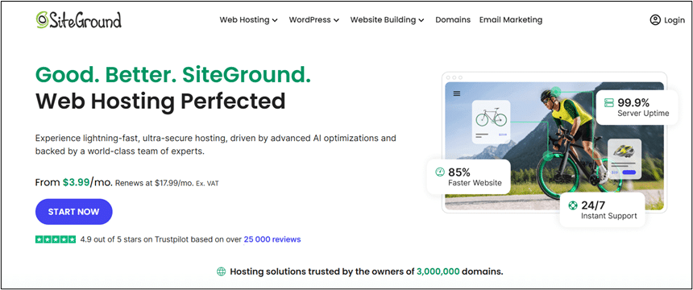Click the 3,000,000 domains figure
The height and width of the screenshot is (290, 693).
coord(438,271)
